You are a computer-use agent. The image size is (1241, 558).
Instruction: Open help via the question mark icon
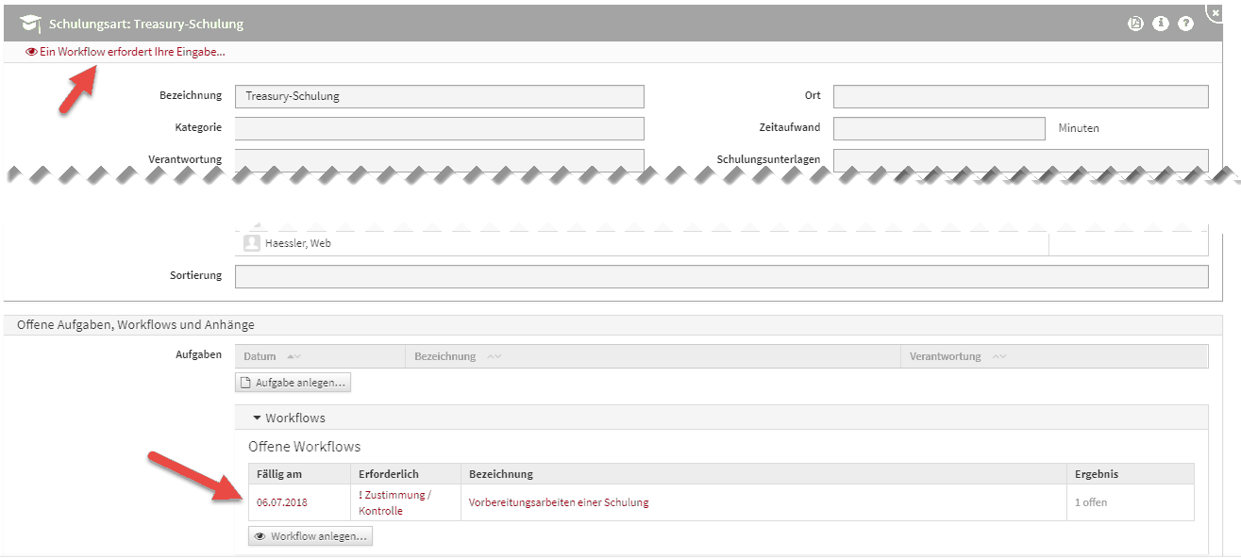[x=1186, y=23]
